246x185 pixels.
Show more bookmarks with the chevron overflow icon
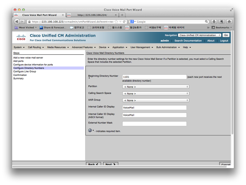208,28
